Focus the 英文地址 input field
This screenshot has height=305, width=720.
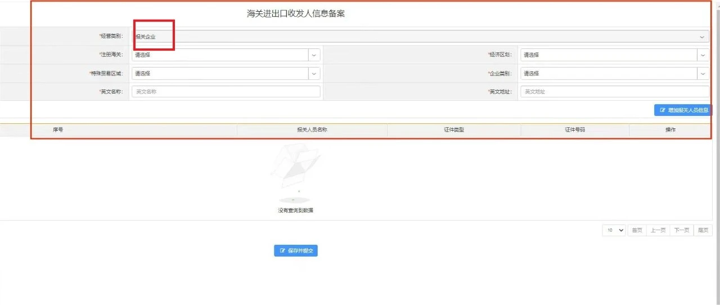pos(615,92)
